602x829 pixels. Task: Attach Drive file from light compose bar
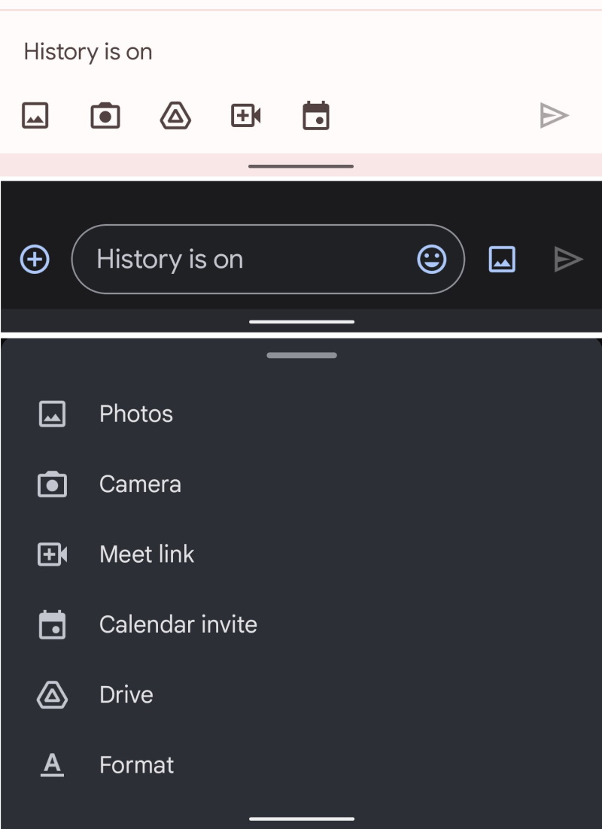coord(175,115)
